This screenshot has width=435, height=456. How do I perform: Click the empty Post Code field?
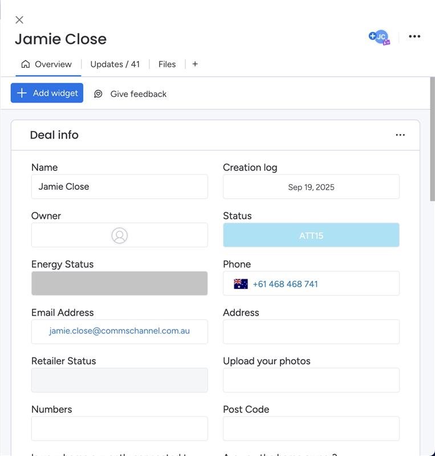click(x=311, y=429)
